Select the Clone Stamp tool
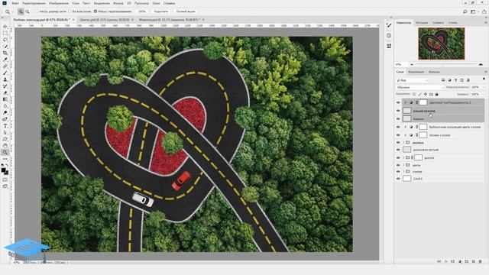 [5, 79]
